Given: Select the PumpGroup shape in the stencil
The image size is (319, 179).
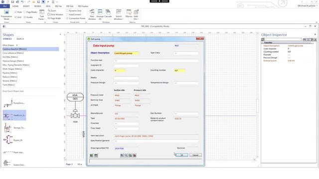Looking at the screenshot, I should [14, 103].
